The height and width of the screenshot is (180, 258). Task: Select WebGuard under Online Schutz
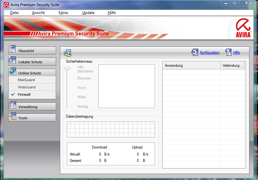pyautogui.click(x=32, y=87)
